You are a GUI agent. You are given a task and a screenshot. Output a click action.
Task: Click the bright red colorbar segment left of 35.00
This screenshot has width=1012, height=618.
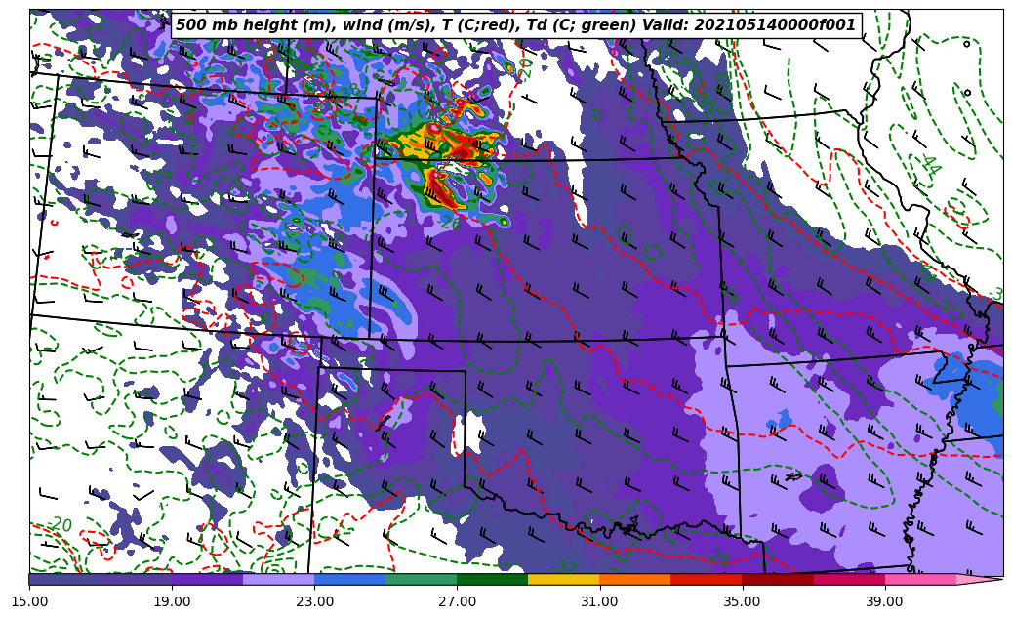tap(706, 579)
